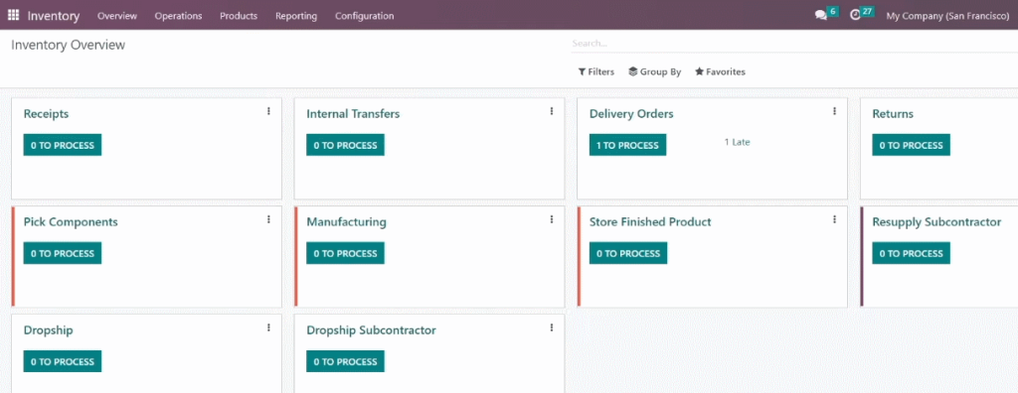Open the Reporting menu
The width and height of the screenshot is (1018, 393).
[x=296, y=16]
